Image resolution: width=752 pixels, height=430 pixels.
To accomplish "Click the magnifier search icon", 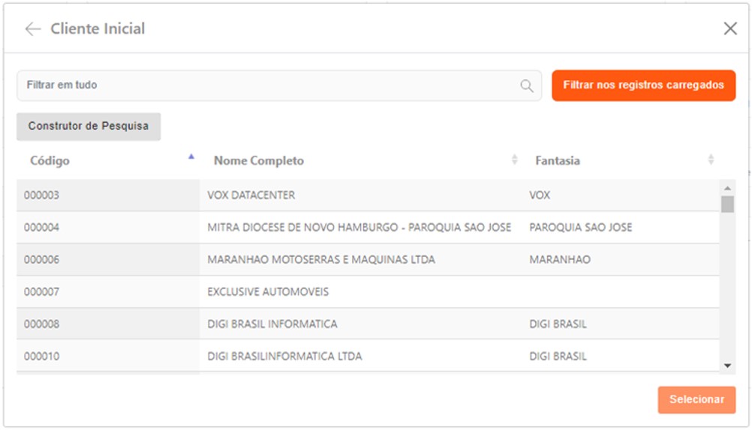I will coord(527,86).
